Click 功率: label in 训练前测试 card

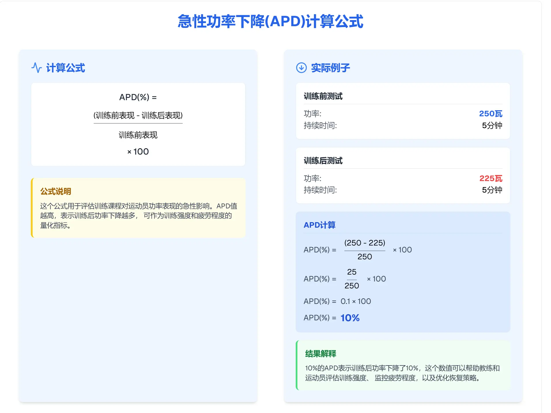click(x=313, y=114)
